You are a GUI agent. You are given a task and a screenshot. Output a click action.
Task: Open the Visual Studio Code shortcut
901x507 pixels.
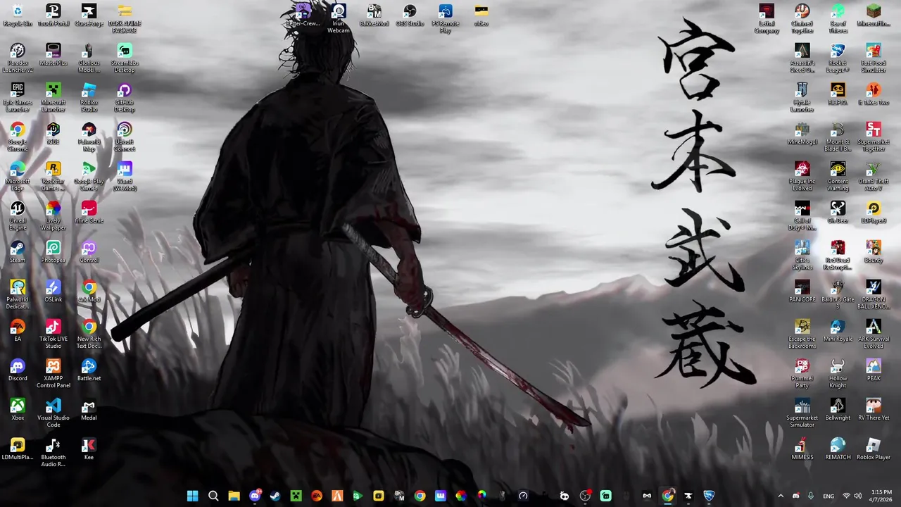pyautogui.click(x=53, y=413)
